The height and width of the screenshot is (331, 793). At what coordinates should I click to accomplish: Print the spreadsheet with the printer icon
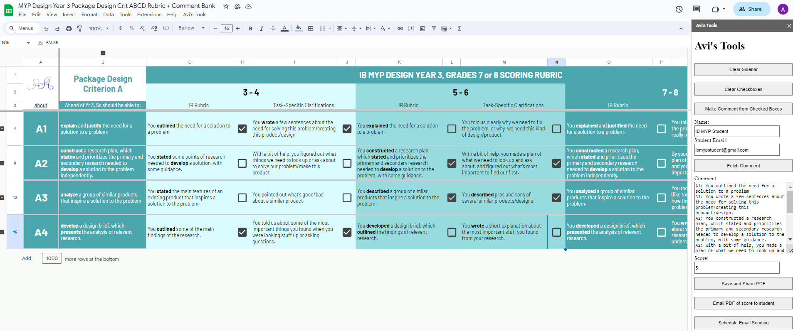[x=69, y=29]
